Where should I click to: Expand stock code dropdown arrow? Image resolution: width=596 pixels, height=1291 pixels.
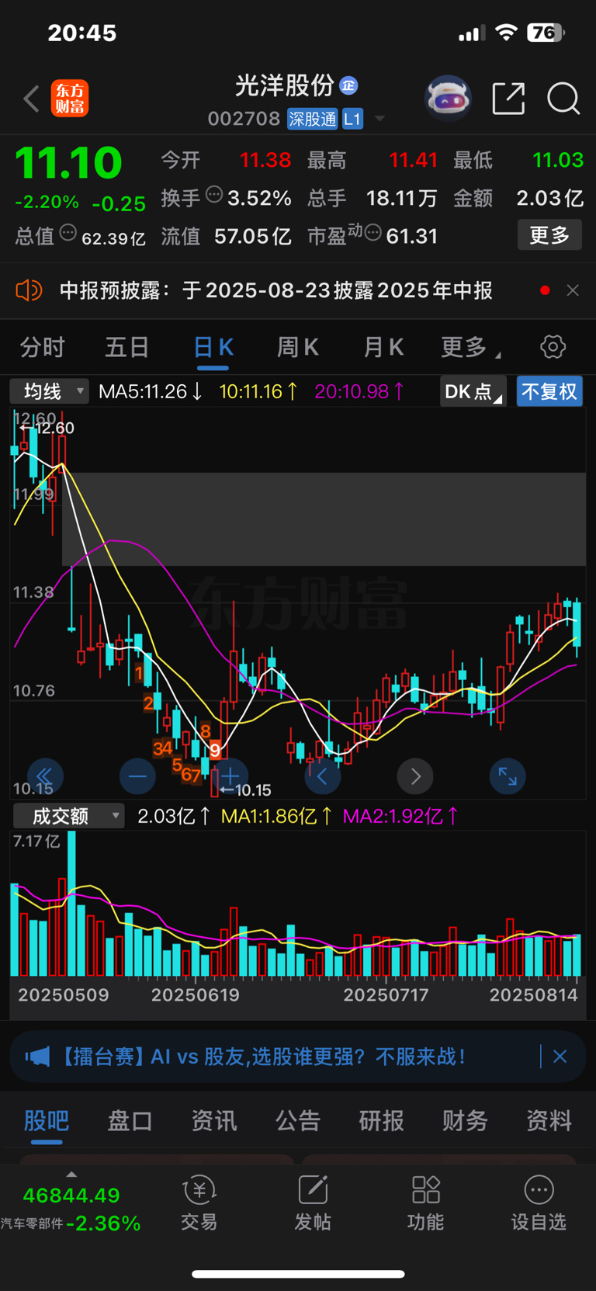(x=379, y=119)
